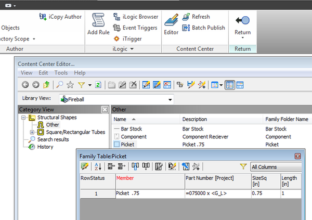Screen dimensions: 312x220
Task: Open the family table pencil icon
Action: (146, 85)
